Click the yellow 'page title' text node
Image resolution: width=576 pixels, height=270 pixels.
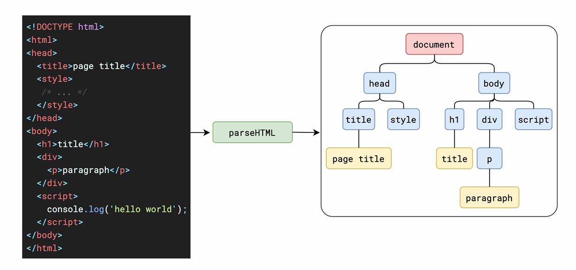click(359, 158)
